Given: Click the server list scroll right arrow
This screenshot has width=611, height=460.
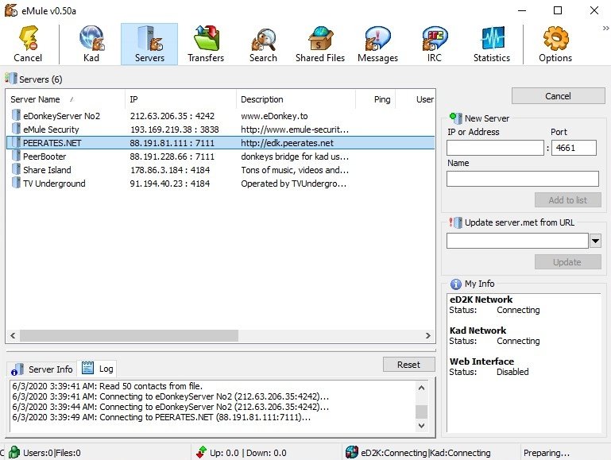Looking at the screenshot, I should click(x=427, y=335).
